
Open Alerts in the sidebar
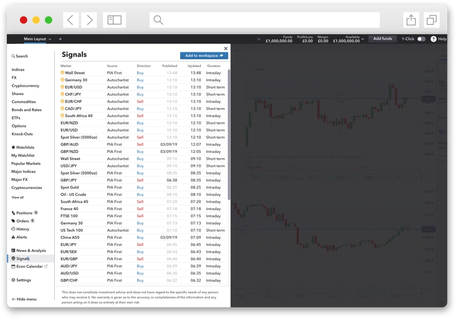[19, 237]
